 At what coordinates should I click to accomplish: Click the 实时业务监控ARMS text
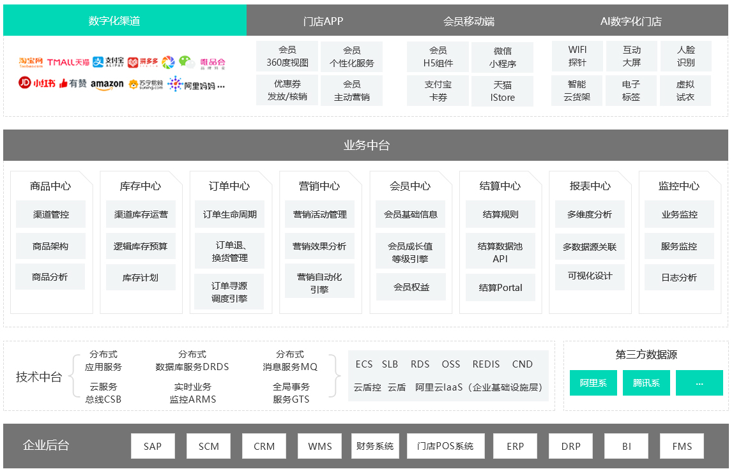pyautogui.click(x=192, y=393)
